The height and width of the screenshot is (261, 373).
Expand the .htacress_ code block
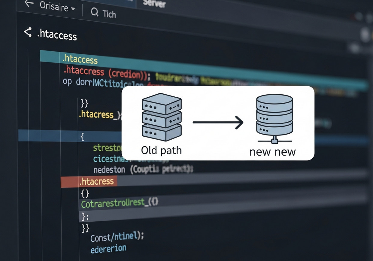point(99,115)
